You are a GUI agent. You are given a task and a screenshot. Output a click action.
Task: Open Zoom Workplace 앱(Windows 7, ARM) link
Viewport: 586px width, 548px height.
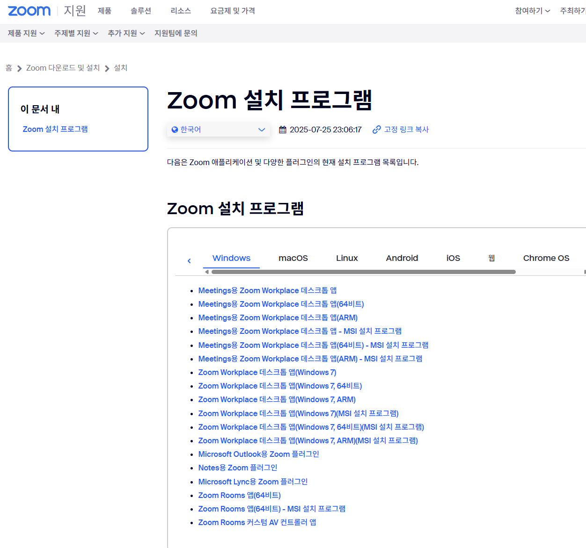click(277, 399)
